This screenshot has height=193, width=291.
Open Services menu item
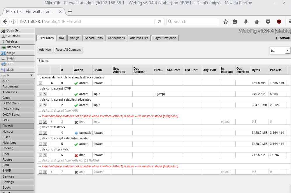(x=17, y=176)
